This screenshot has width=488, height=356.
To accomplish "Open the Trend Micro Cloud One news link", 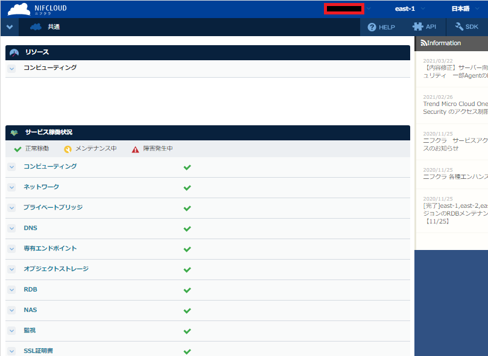I will point(455,104).
